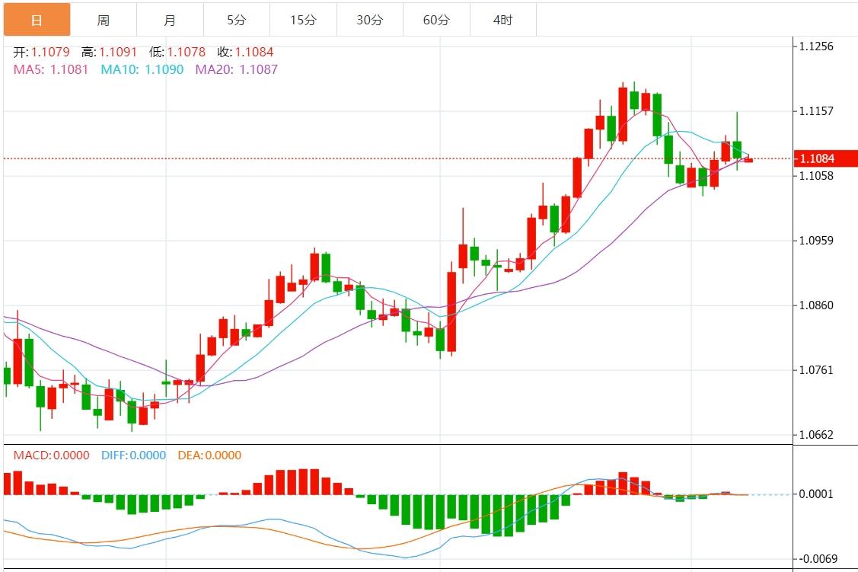Click the blue DIFF value label
Image resolution: width=858 pixels, height=572 pixels.
(132, 455)
